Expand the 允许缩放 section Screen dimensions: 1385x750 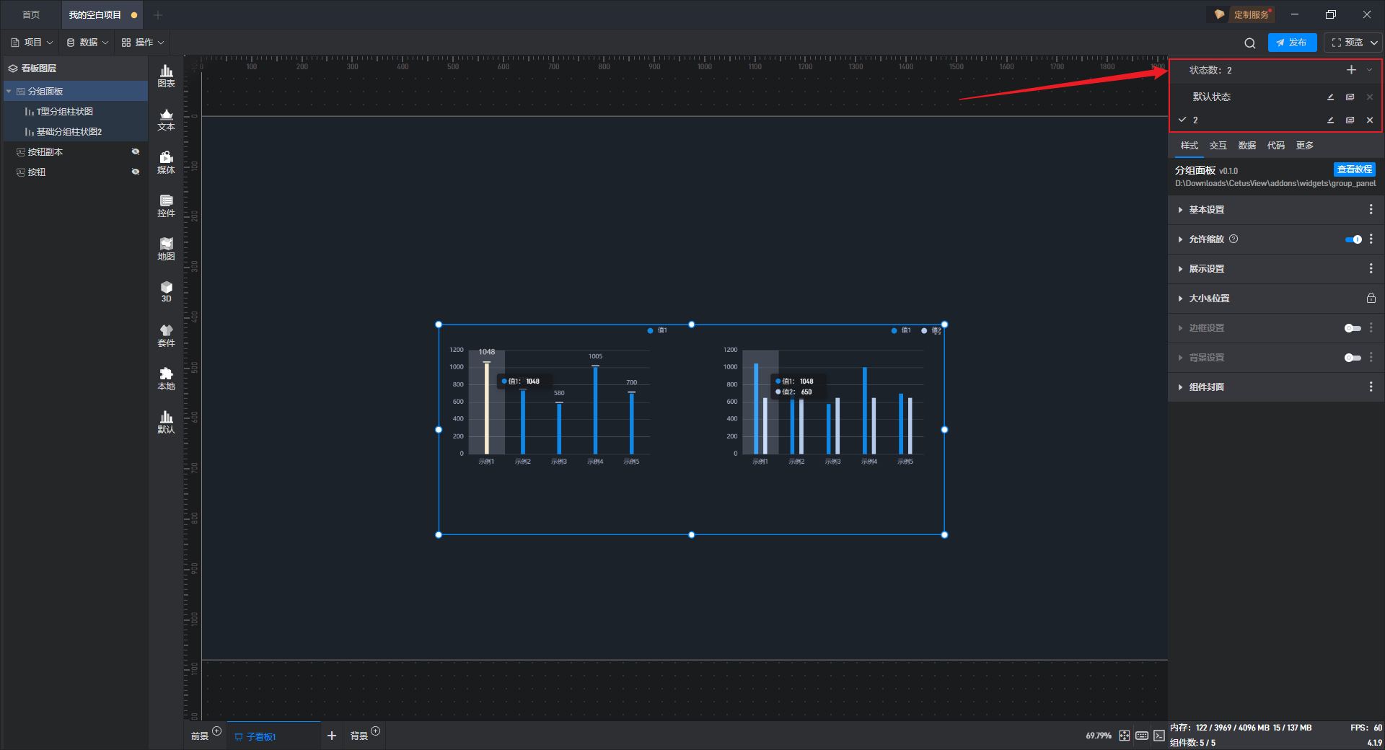(1180, 239)
